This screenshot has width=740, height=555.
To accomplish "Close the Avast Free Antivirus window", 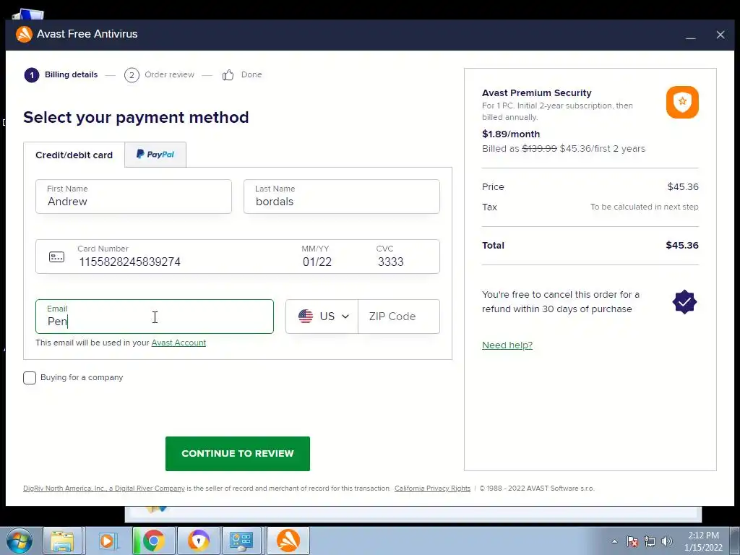I will point(720,35).
